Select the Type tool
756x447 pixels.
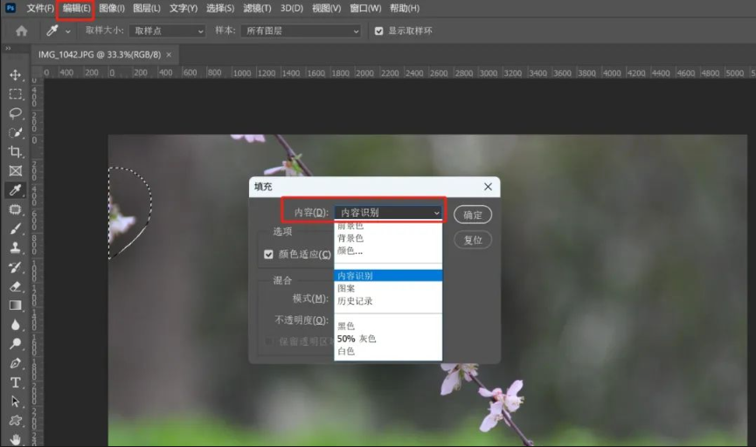point(15,382)
